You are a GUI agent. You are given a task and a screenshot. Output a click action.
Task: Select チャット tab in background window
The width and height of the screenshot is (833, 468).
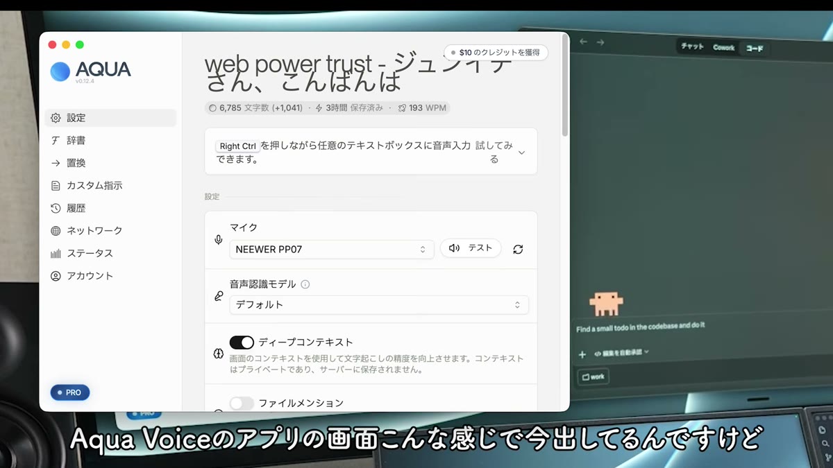pyautogui.click(x=692, y=46)
